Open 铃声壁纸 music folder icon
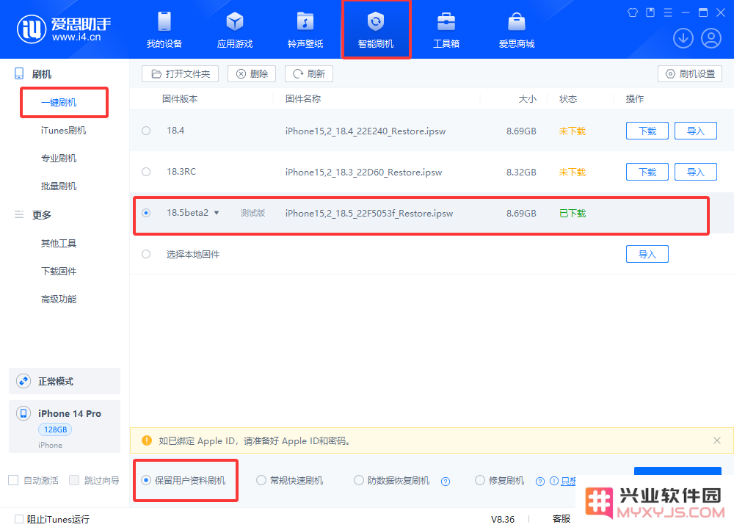The height and width of the screenshot is (530, 734). pyautogui.click(x=305, y=21)
